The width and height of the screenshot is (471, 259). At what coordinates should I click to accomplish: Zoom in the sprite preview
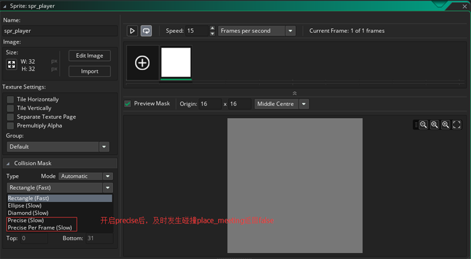[445, 125]
